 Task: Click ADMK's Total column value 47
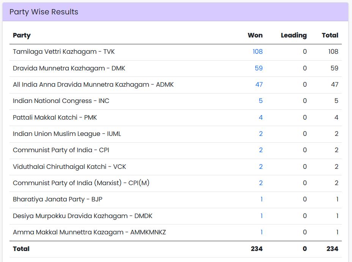click(x=335, y=84)
